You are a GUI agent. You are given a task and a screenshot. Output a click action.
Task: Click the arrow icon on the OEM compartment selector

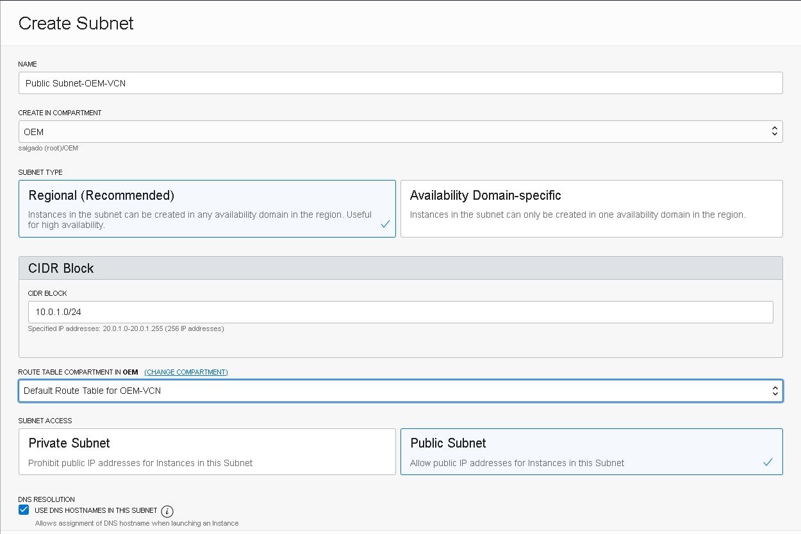click(774, 132)
